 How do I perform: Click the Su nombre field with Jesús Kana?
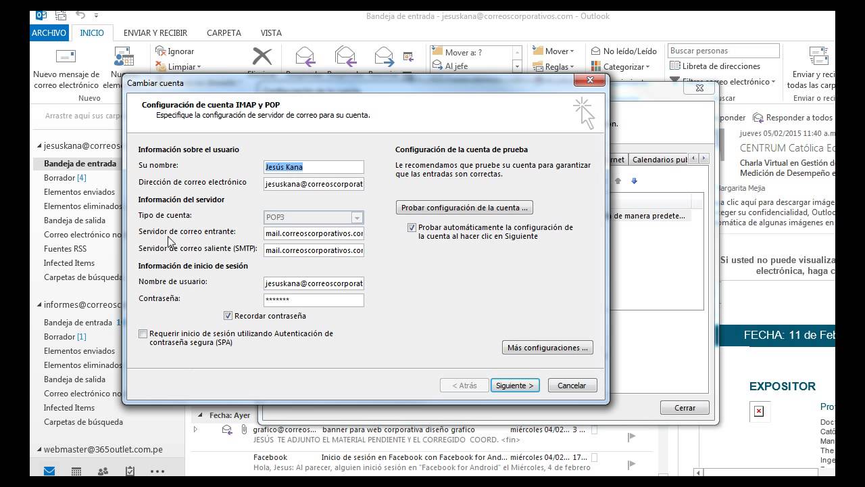click(314, 167)
